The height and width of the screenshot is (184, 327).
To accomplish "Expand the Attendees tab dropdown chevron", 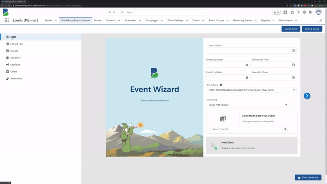I will coord(140,20).
